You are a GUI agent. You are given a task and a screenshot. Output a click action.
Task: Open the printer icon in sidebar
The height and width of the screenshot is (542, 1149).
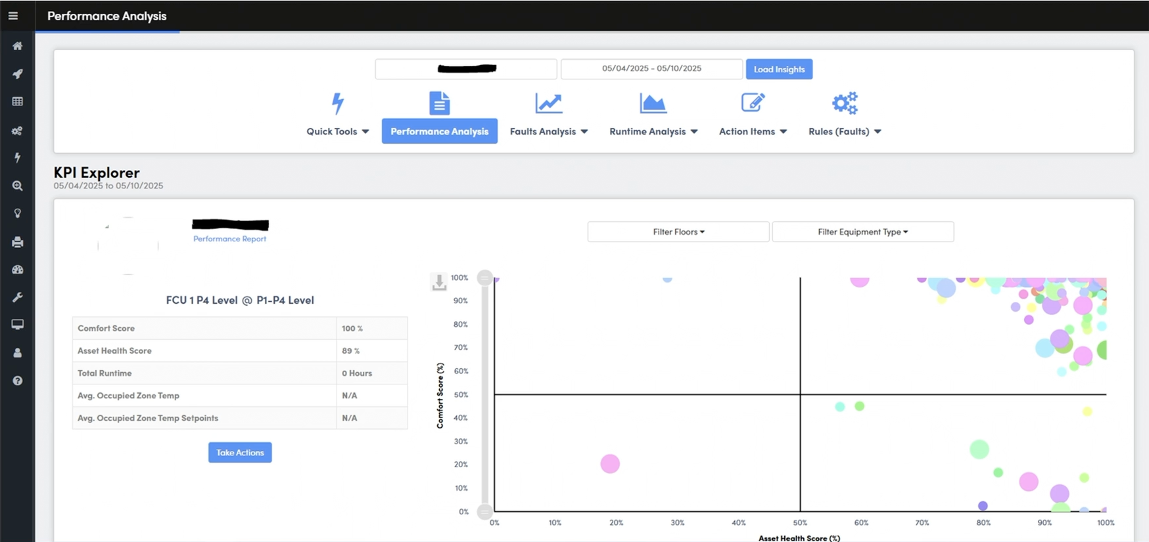(x=18, y=242)
